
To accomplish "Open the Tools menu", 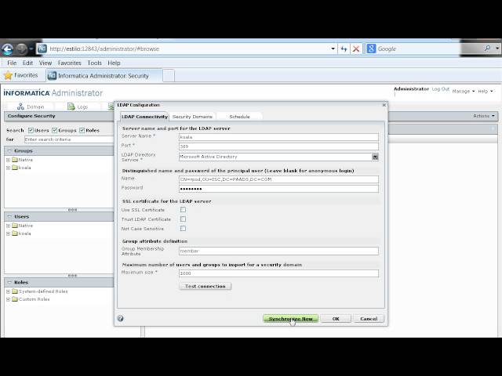I will point(94,63).
